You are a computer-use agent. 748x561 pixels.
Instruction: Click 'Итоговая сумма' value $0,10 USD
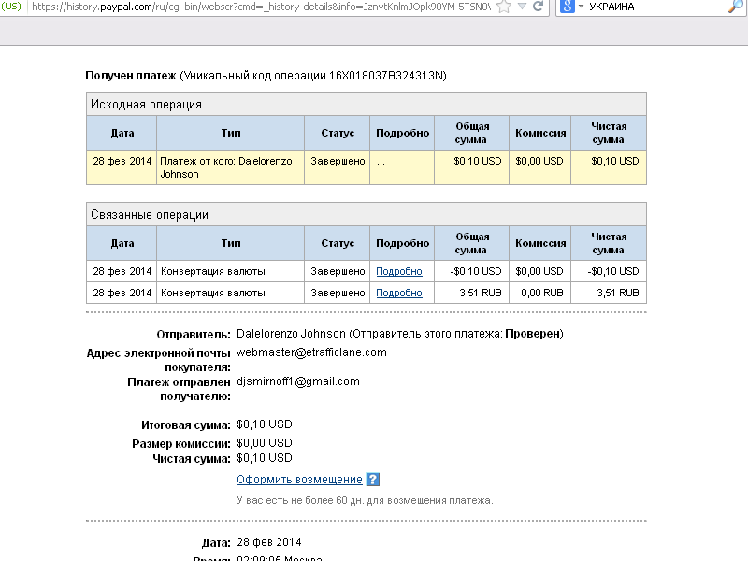265,424
